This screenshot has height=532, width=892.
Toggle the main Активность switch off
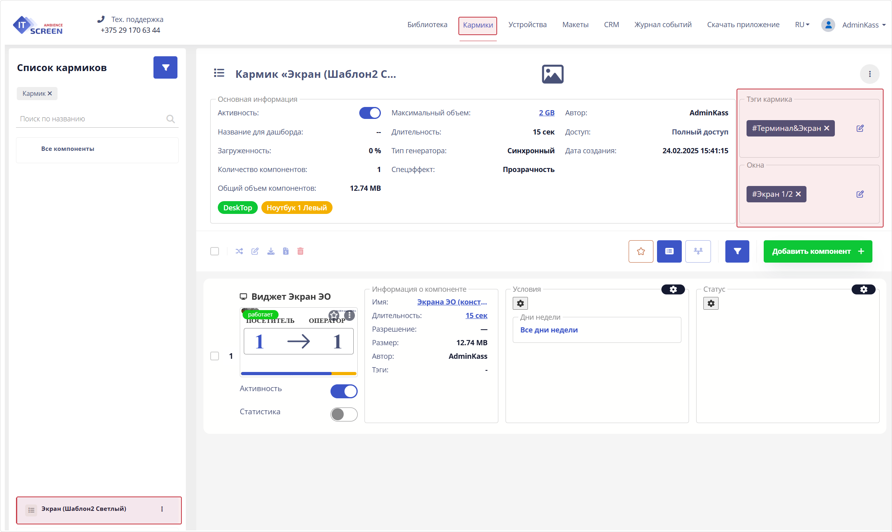[x=370, y=113]
